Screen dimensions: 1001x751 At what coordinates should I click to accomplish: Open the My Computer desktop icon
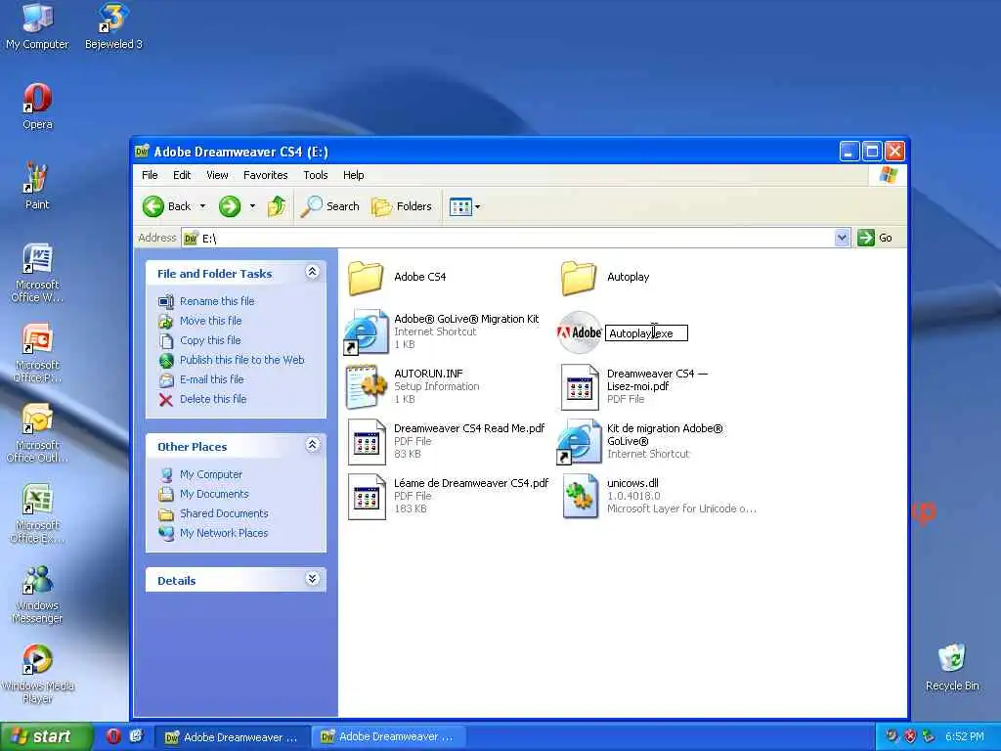coord(37,25)
